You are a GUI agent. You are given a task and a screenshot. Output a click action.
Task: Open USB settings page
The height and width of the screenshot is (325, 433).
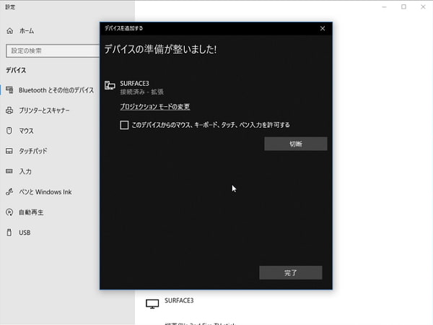(25, 233)
